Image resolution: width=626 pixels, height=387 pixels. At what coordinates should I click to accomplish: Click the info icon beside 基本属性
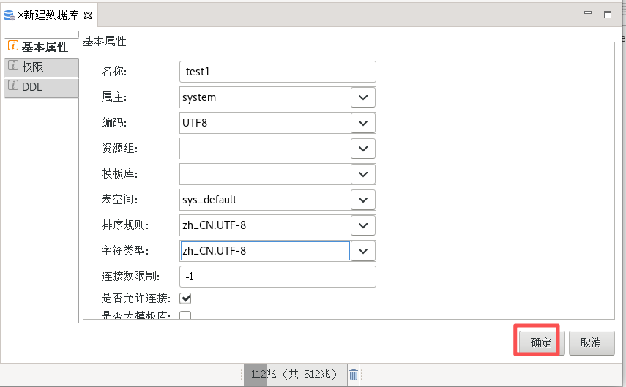(x=12, y=47)
